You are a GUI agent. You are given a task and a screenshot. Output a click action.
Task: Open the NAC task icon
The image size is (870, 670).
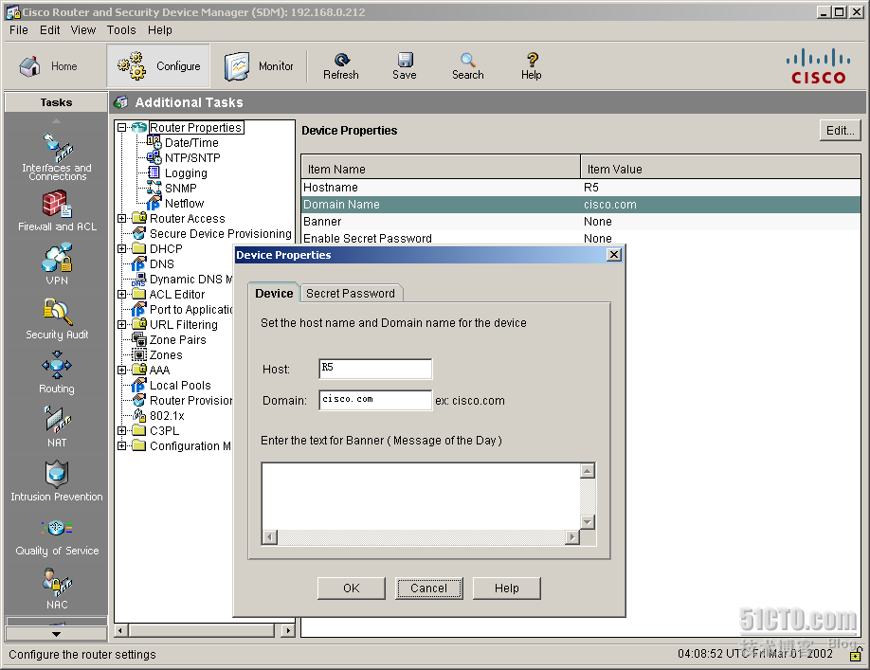(x=57, y=589)
